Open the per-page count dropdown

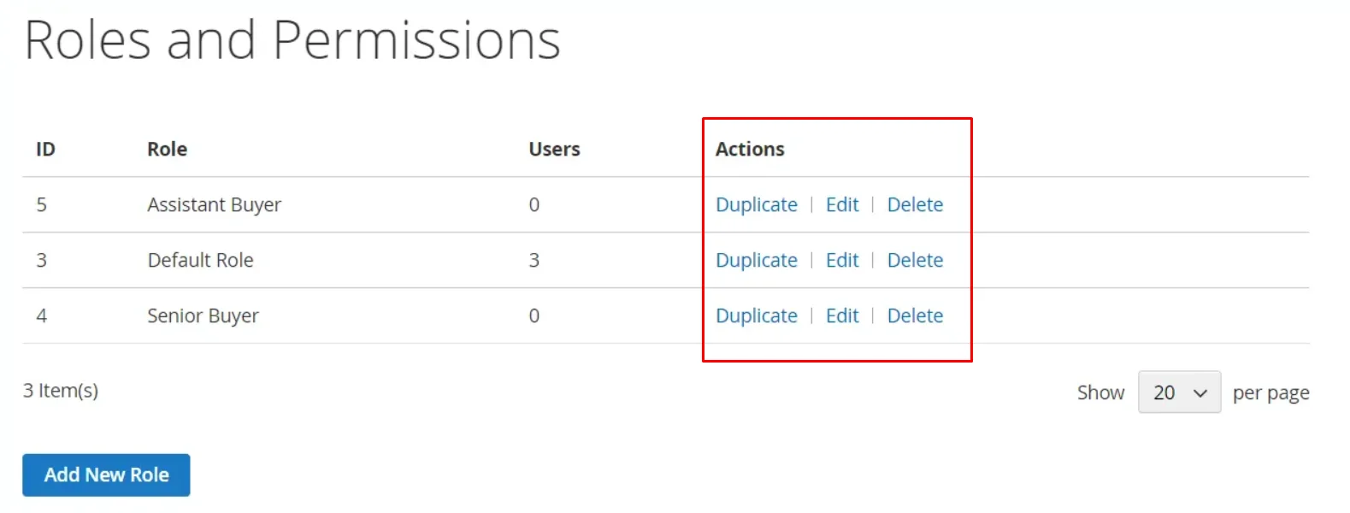click(1178, 392)
